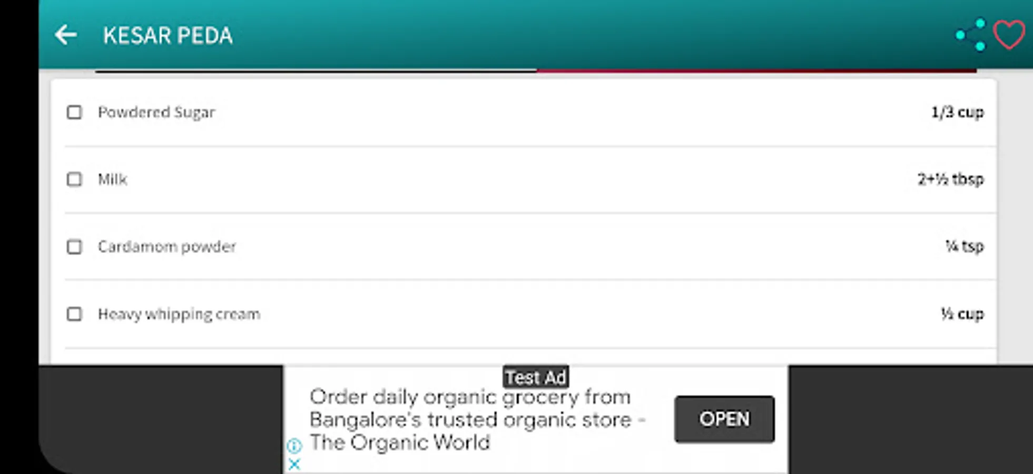Viewport: 1033px width, 474px height.
Task: Tap the ¼ tsp cardamom quantity
Action: (964, 246)
